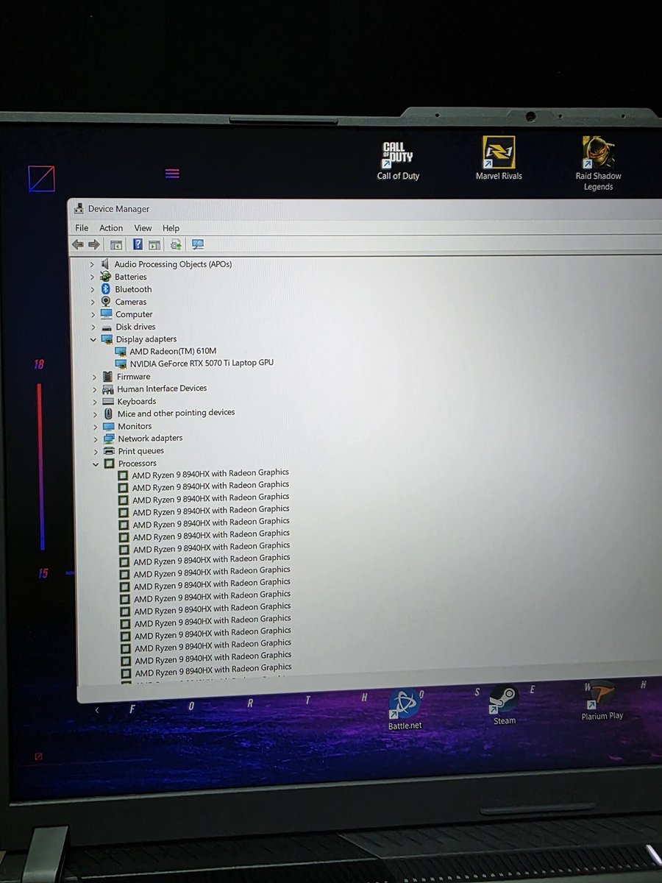Click the Device Manager title bar icon
The width and height of the screenshot is (662, 883).
point(79,209)
